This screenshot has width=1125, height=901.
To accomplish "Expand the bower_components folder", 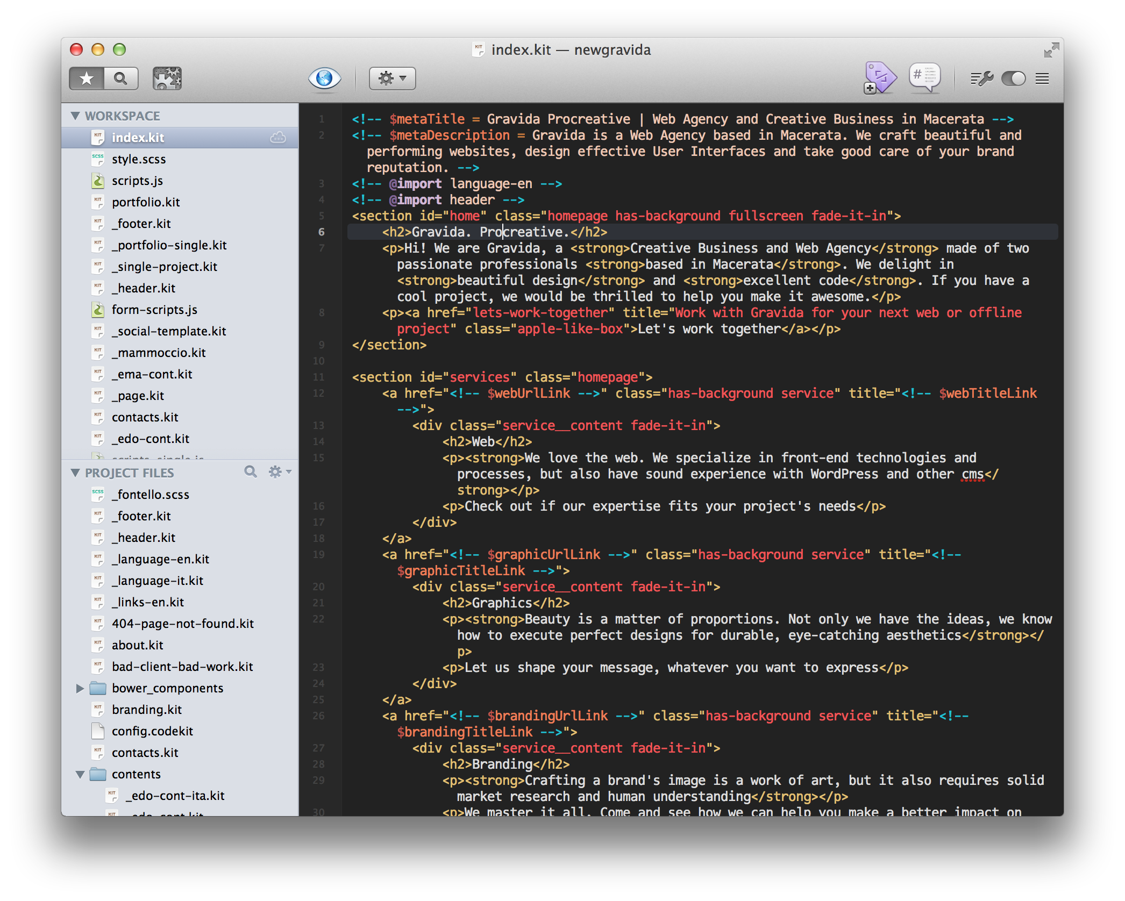I will (80, 688).
